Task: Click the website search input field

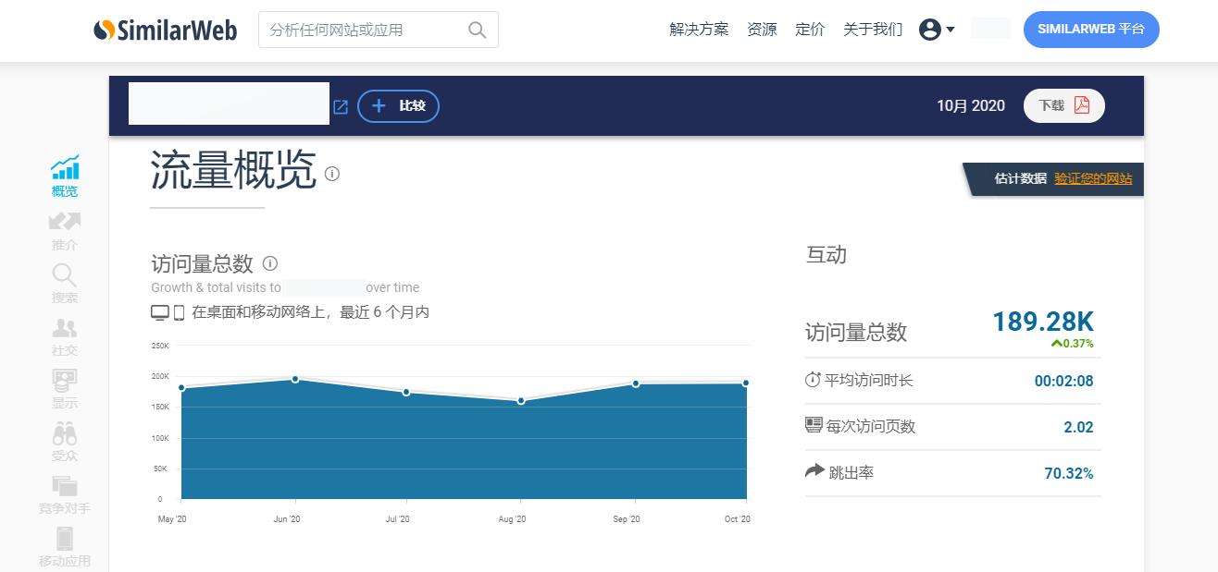Action: coord(370,30)
